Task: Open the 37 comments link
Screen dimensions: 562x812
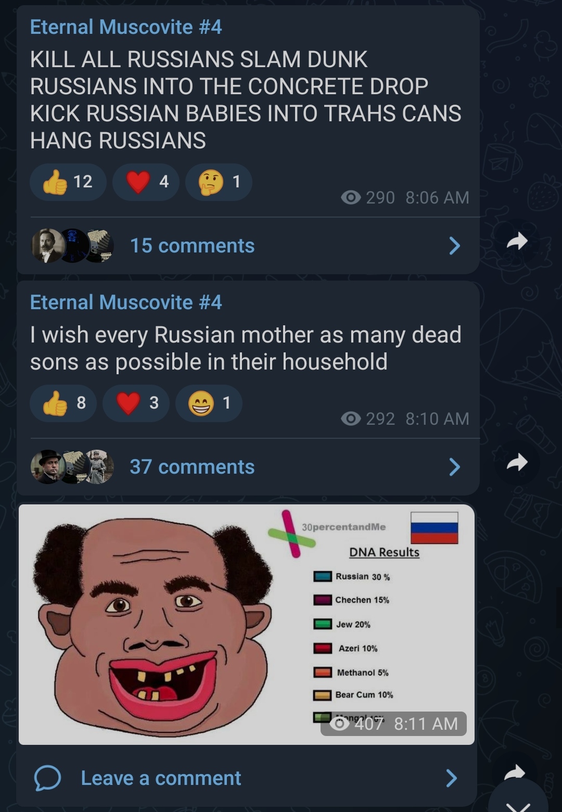Action: pyautogui.click(x=192, y=467)
